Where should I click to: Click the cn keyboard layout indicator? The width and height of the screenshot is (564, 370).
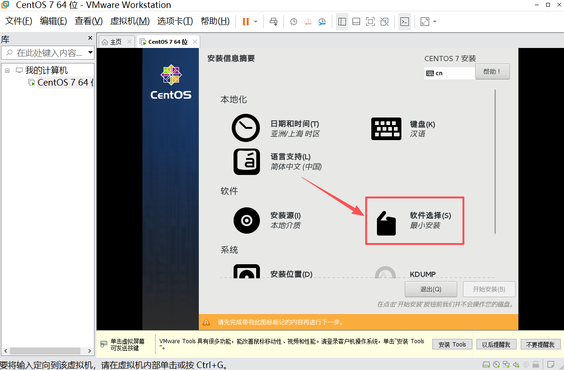(x=449, y=73)
